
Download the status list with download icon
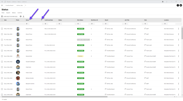click(x=23, y=16)
